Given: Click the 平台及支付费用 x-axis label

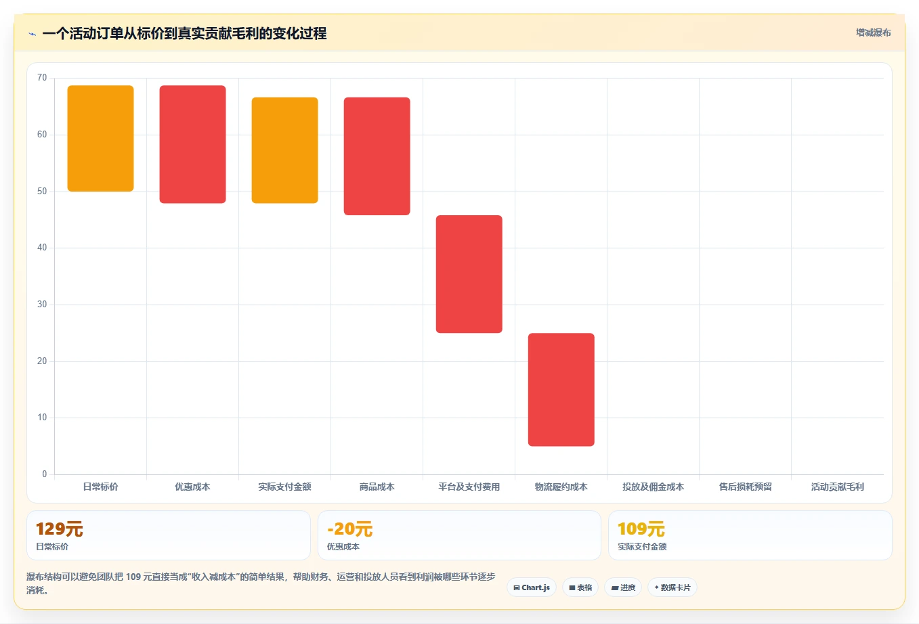Looking at the screenshot, I should (x=469, y=487).
